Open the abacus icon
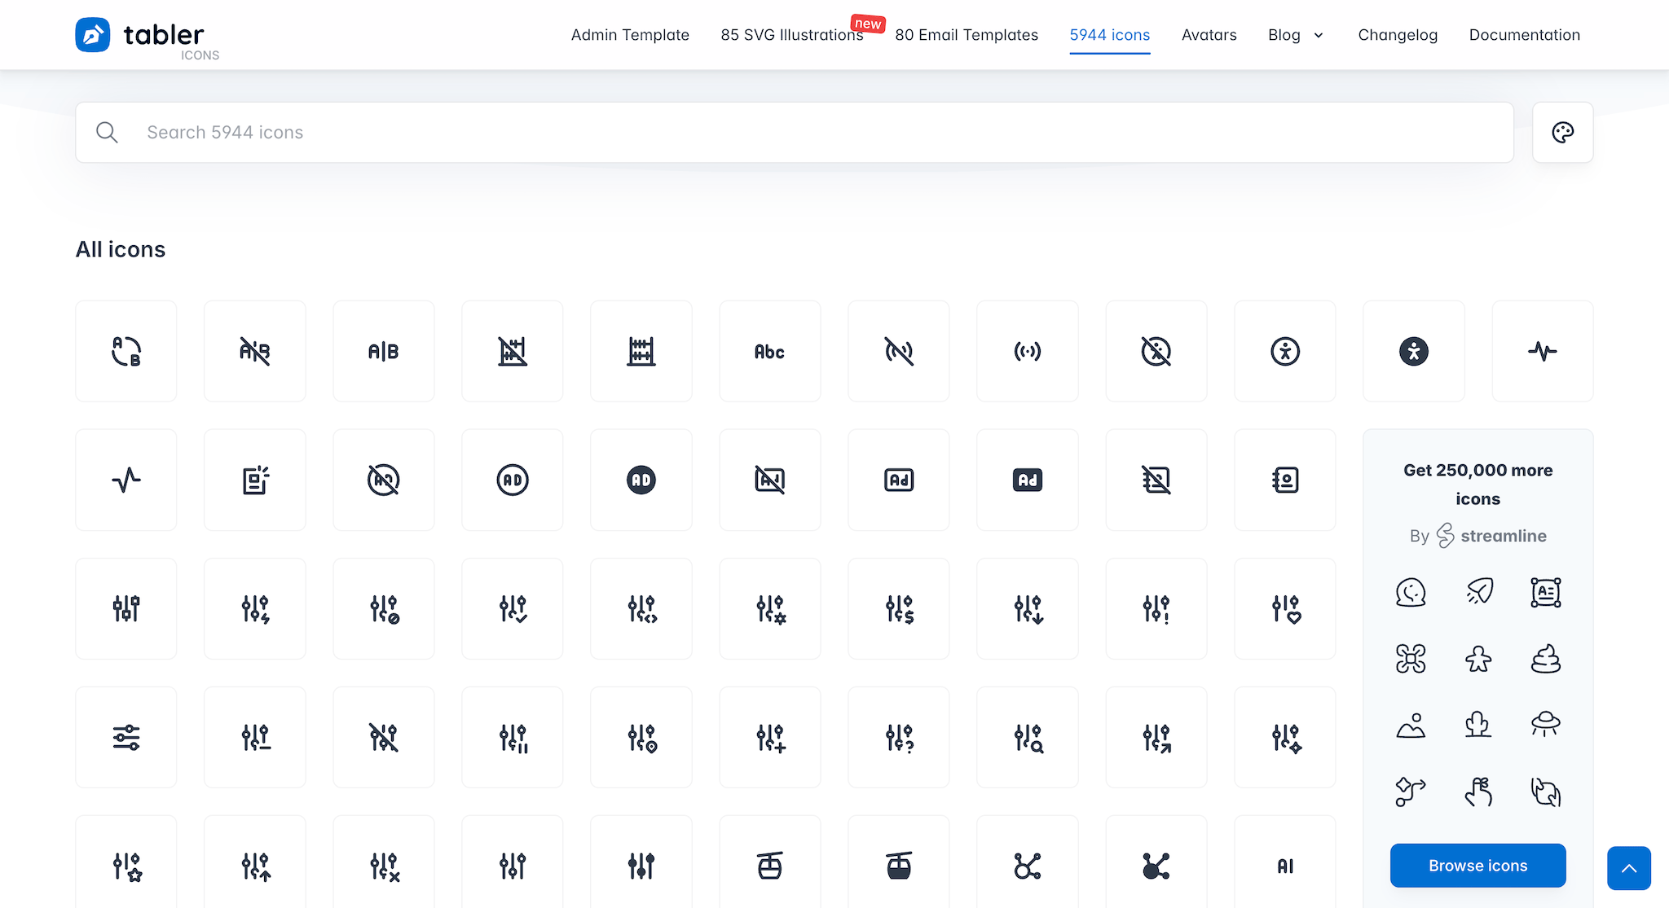 point(641,351)
